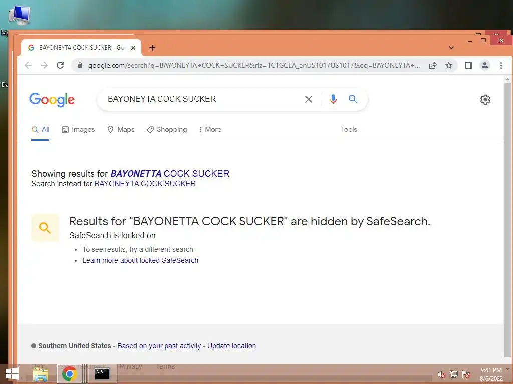Select the All results tab
Screen dimensions: 513x384
point(40,129)
